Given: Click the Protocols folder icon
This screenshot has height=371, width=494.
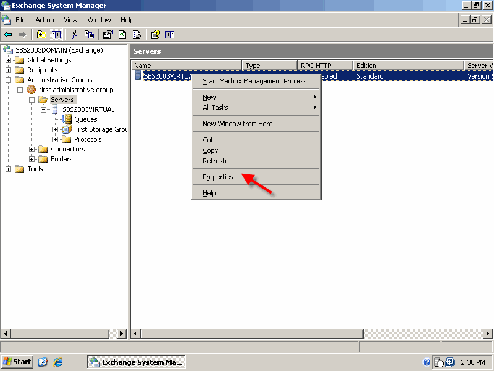Looking at the screenshot, I should tap(67, 139).
